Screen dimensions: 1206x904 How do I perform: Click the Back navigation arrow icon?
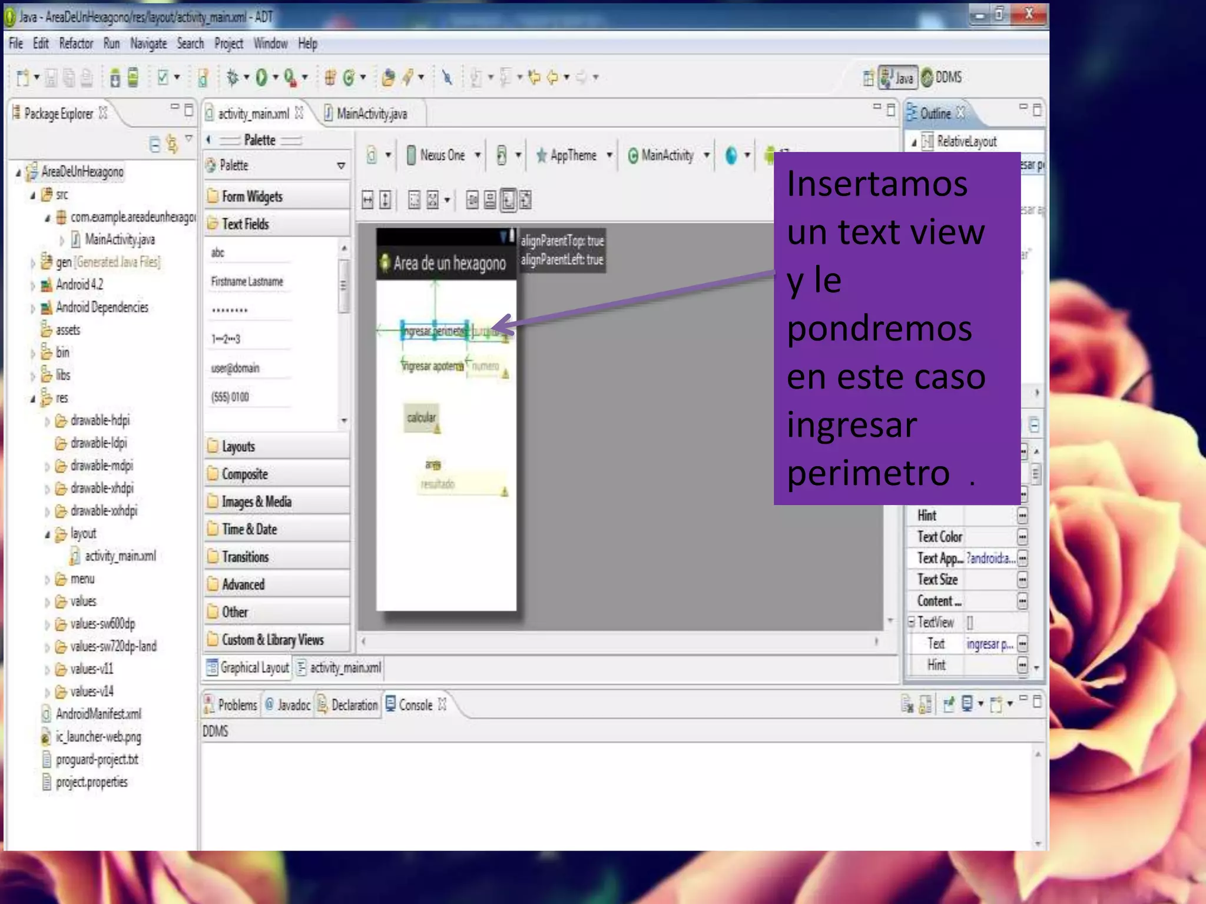(552, 77)
